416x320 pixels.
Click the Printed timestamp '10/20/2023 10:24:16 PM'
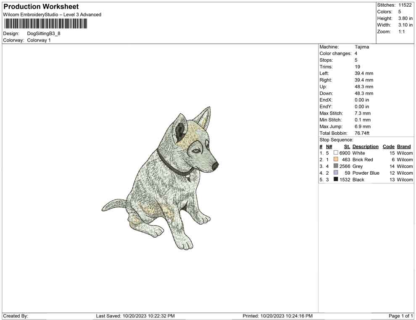287,316
